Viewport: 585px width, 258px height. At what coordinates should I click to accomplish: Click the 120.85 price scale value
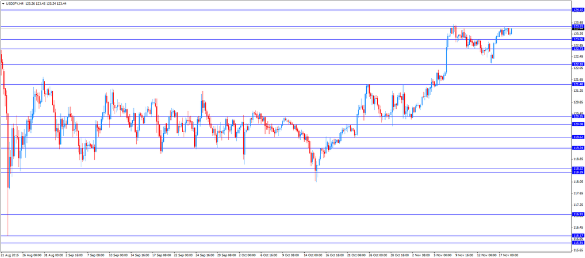point(577,102)
